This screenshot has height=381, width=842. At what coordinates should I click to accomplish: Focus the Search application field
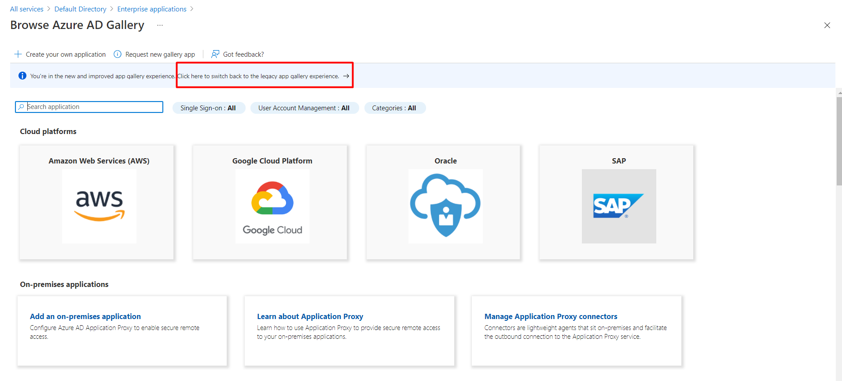click(x=89, y=107)
